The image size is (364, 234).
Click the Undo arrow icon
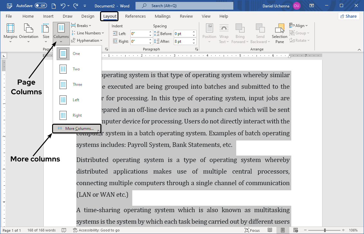(x=63, y=6)
